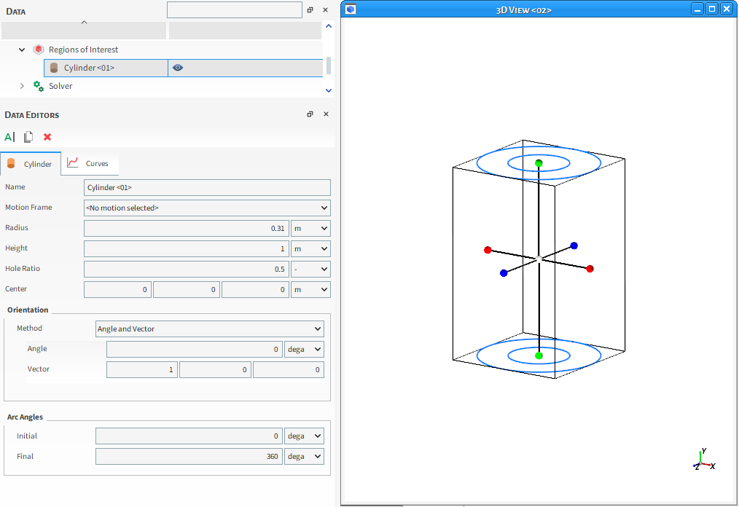This screenshot has height=507, width=739.
Task: Click the Name input field
Action: (x=207, y=187)
